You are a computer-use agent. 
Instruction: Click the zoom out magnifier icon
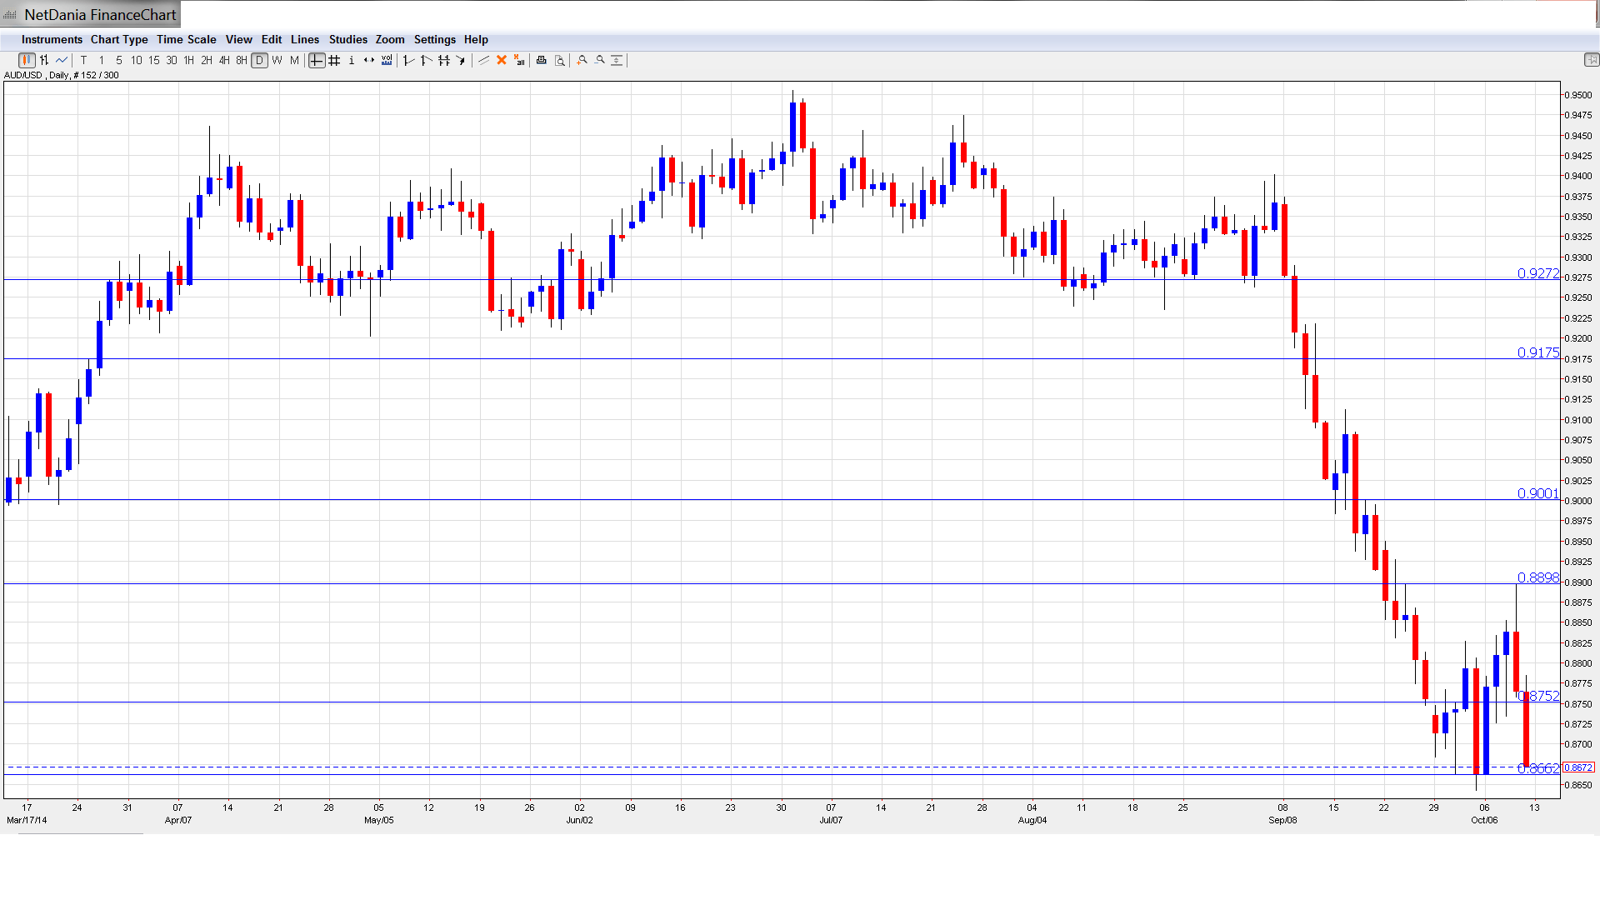pyautogui.click(x=600, y=60)
